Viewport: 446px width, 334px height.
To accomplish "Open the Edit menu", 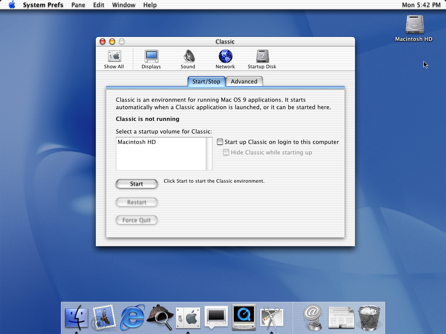I will tap(99, 5).
